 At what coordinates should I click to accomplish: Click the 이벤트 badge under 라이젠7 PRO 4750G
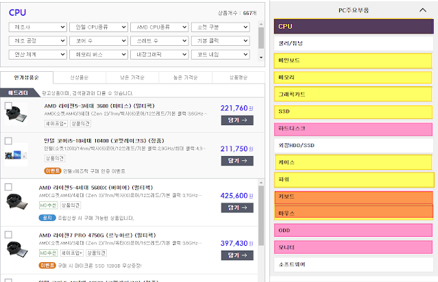tap(47, 266)
